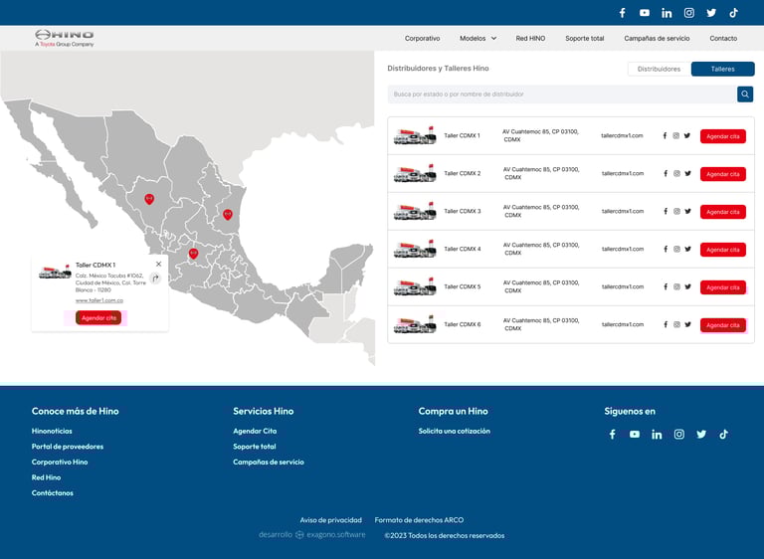764x559 pixels.
Task: Open Soporte total footer link
Action: tap(255, 447)
